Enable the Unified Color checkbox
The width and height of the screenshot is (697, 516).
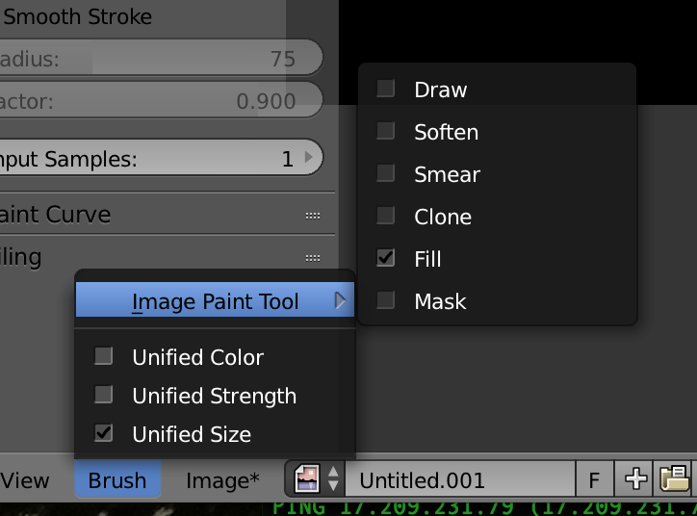(x=104, y=356)
